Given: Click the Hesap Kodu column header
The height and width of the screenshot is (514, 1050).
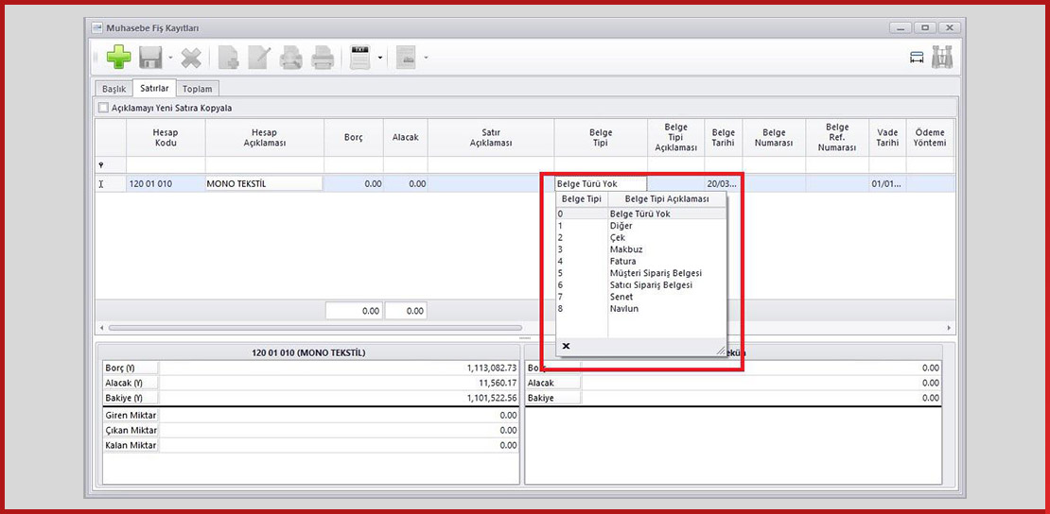Looking at the screenshot, I should [166, 138].
